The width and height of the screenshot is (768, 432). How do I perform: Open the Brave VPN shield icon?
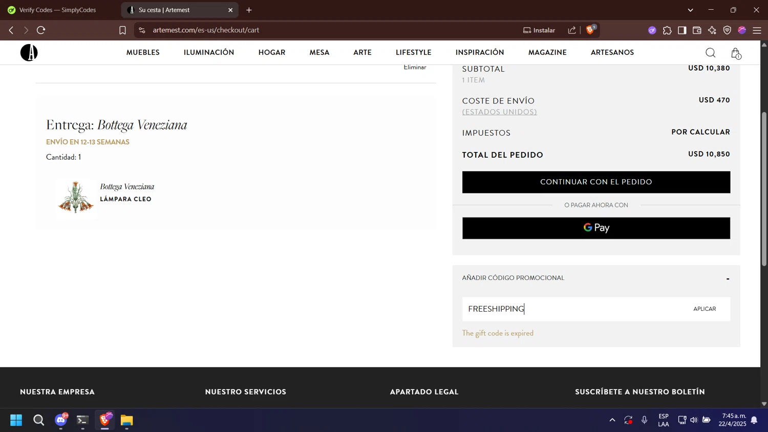click(727, 30)
